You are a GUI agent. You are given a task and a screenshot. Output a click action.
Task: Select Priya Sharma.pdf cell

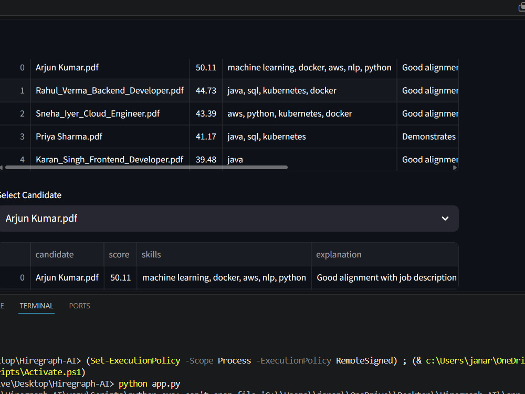(110, 137)
